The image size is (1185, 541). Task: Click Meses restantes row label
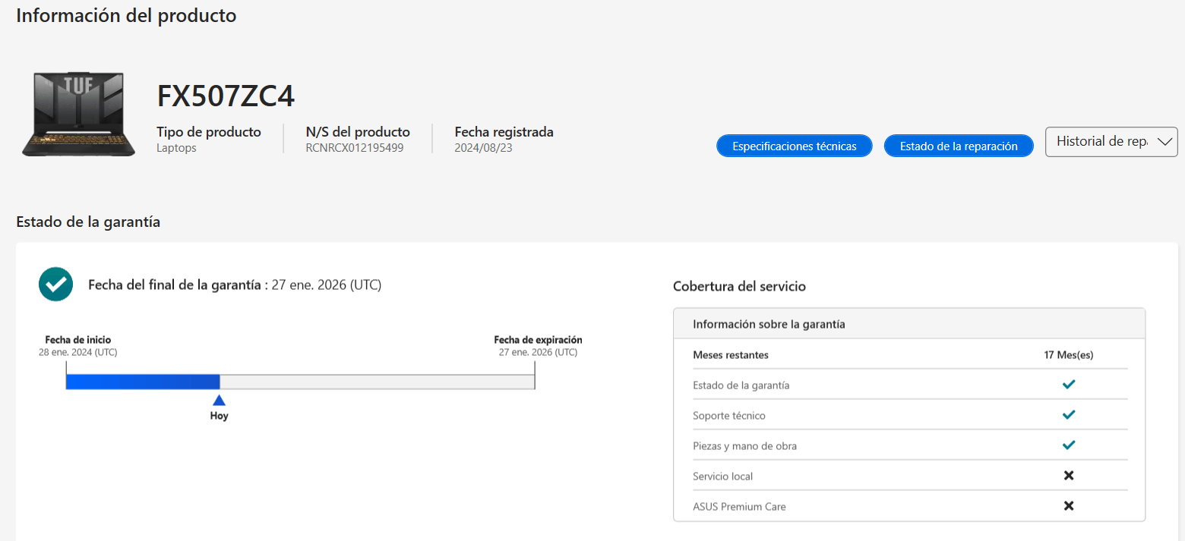click(731, 355)
